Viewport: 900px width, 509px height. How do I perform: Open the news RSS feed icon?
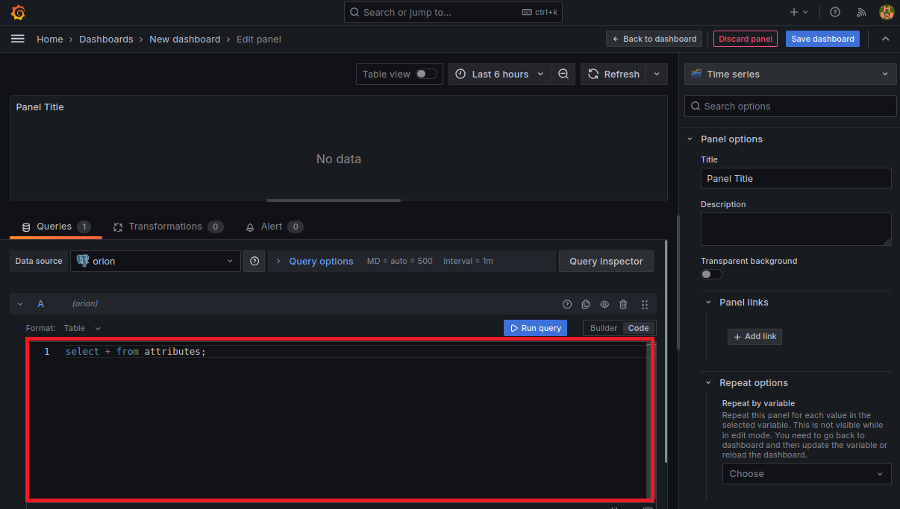861,12
